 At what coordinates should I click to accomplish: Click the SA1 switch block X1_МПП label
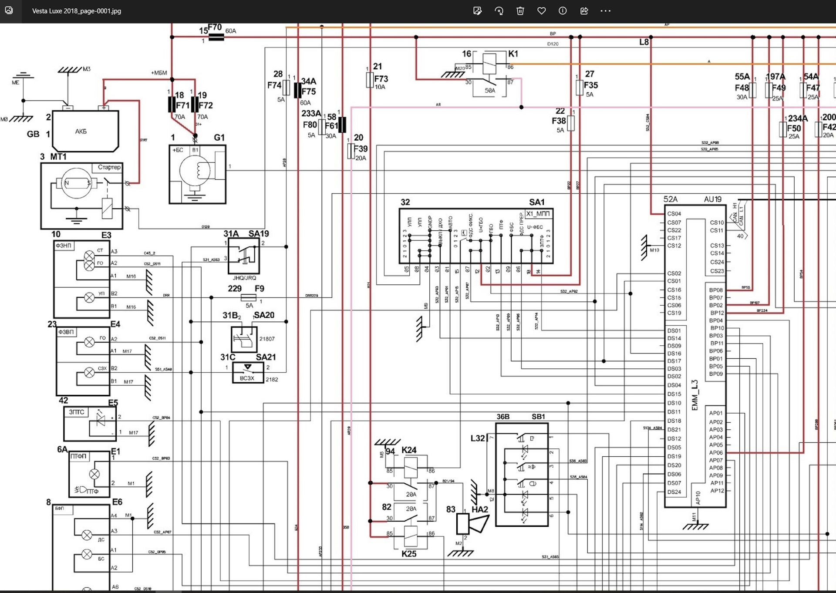click(x=538, y=214)
